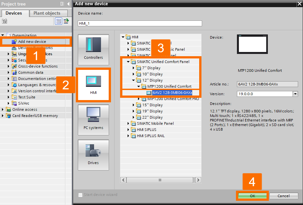Collapse the 12'' Display folder
The image size is (303, 205).
click(133, 80)
